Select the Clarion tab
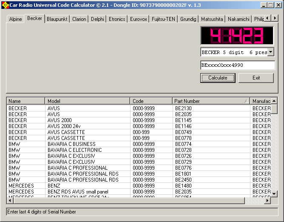 [x=79, y=19]
